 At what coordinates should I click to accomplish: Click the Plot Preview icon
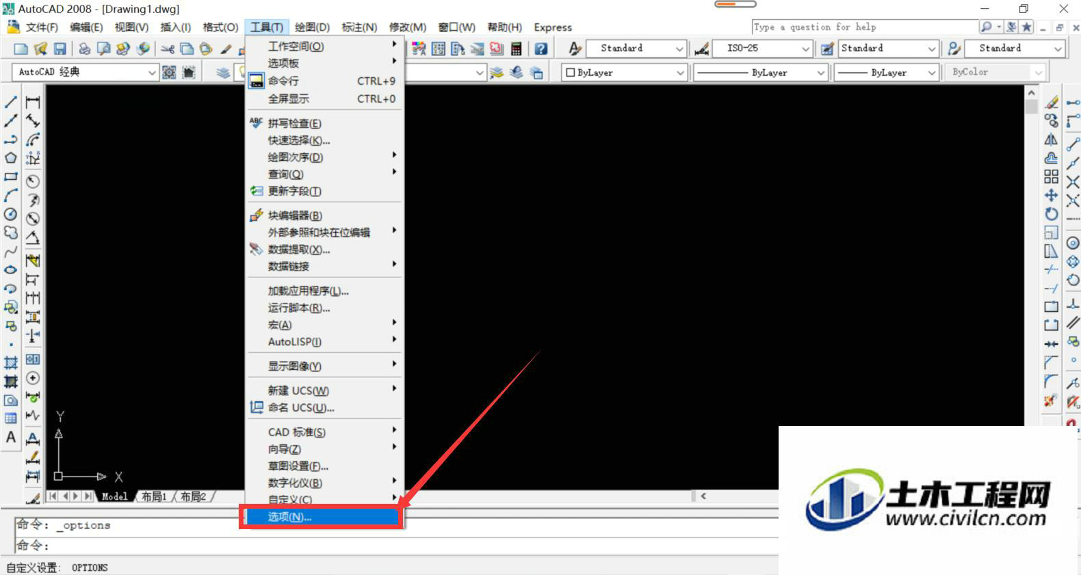tap(103, 49)
